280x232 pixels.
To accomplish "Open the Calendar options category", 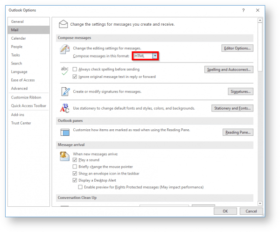I will (28, 38).
